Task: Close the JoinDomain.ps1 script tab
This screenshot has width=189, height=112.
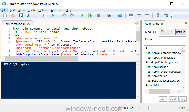Action: (28, 24)
